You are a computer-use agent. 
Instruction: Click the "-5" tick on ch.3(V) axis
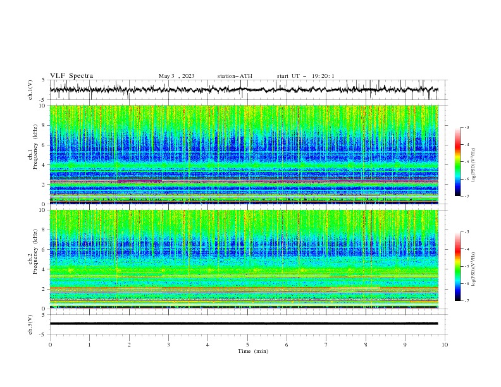(43, 335)
